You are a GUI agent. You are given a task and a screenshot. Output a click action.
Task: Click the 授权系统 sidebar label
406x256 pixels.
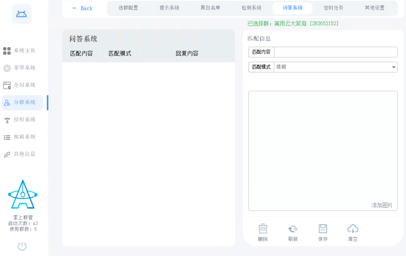(25, 120)
